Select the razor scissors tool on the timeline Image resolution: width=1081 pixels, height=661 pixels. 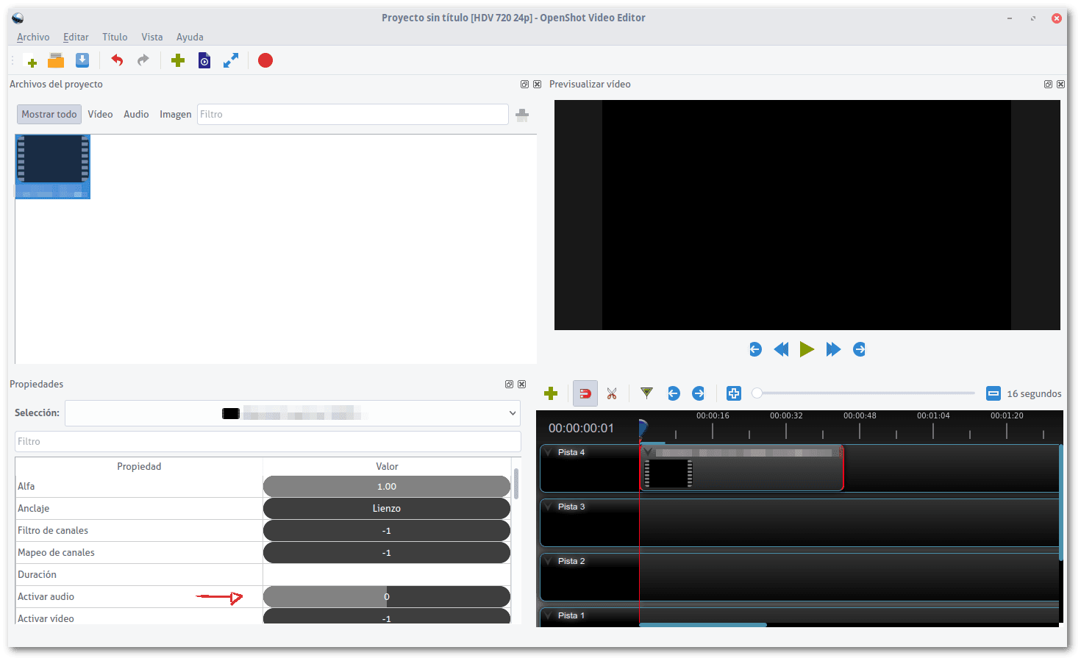[x=612, y=393]
